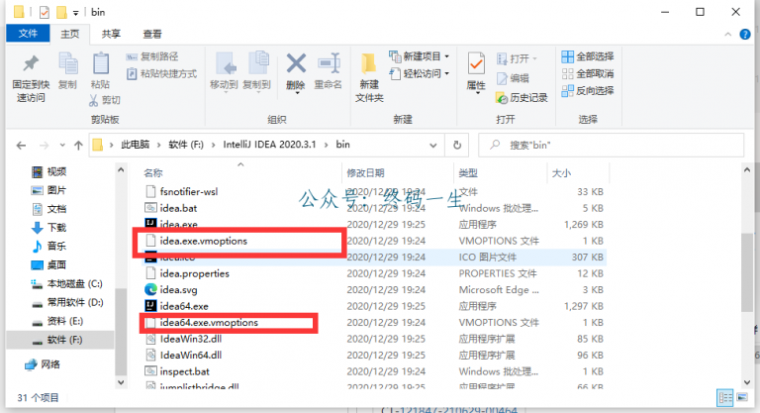Switch to Home (主页) tab
Screen dimensions: 760x413
(x=70, y=34)
